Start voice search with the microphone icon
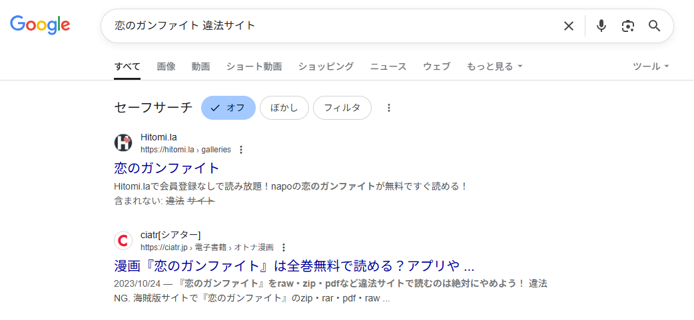 [601, 26]
